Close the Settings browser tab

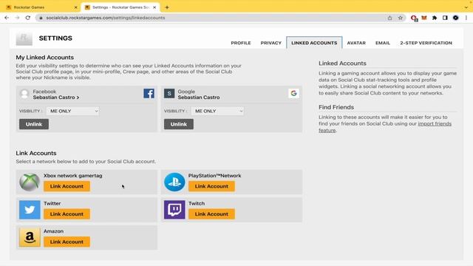(154, 7)
